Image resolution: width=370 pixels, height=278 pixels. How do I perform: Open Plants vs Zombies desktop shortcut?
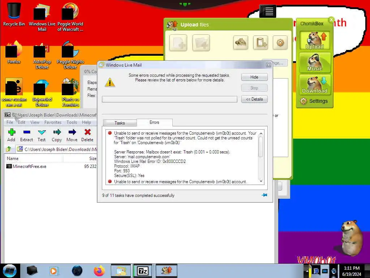[70, 93]
